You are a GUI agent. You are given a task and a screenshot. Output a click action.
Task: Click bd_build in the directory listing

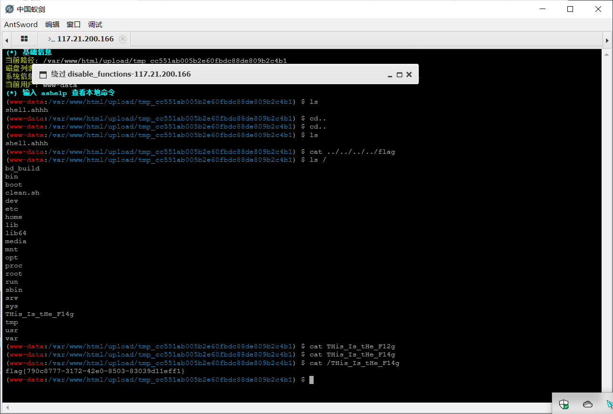tap(22, 168)
